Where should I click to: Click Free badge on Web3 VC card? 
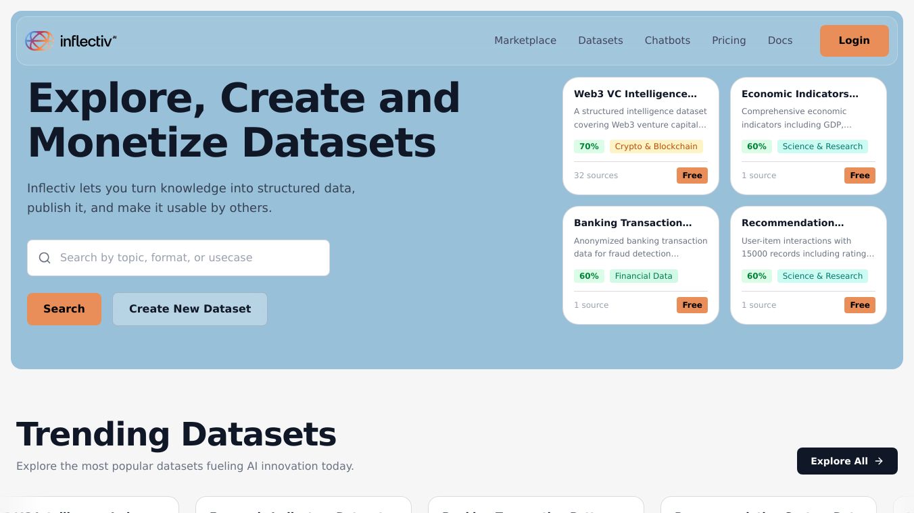[692, 175]
